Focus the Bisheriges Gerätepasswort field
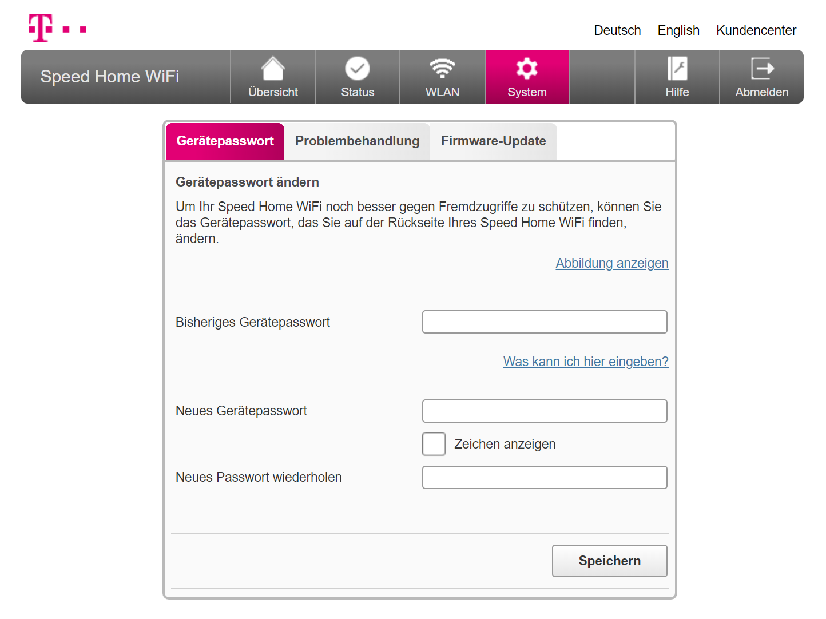Viewport: 826px width, 619px height. 545,322
